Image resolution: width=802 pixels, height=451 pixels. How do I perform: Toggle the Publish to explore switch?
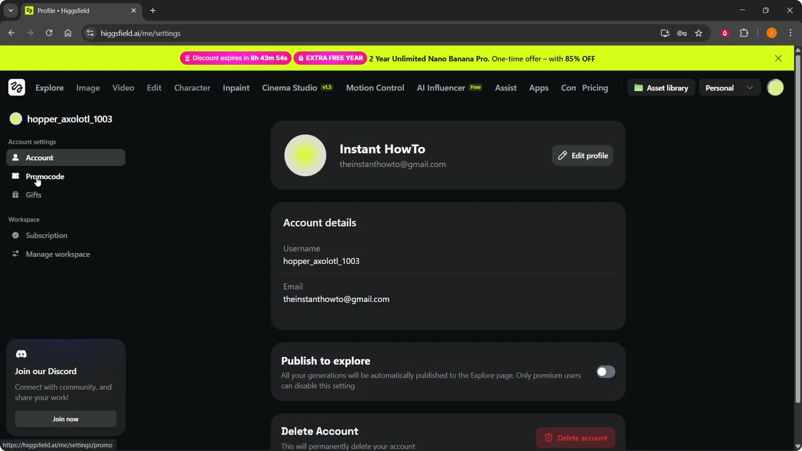[x=606, y=372]
